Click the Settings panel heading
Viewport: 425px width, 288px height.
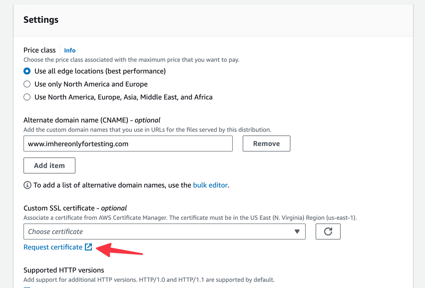pos(41,20)
